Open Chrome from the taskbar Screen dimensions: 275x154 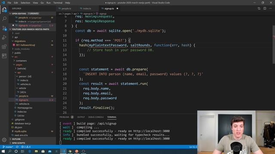click(x=70, y=151)
